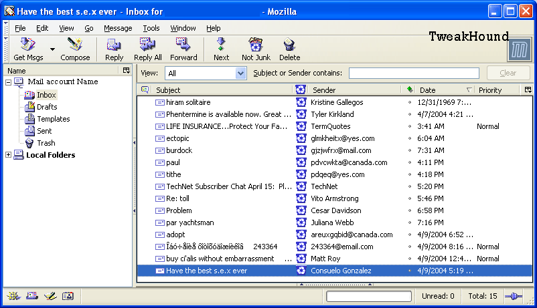The height and width of the screenshot is (308, 537).
Task: Open the View filter dropdown showing All
Action: (x=206, y=73)
